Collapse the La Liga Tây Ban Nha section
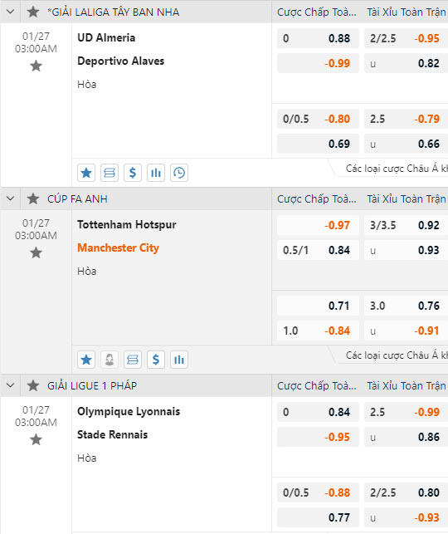The width and height of the screenshot is (448, 534). 11,12
